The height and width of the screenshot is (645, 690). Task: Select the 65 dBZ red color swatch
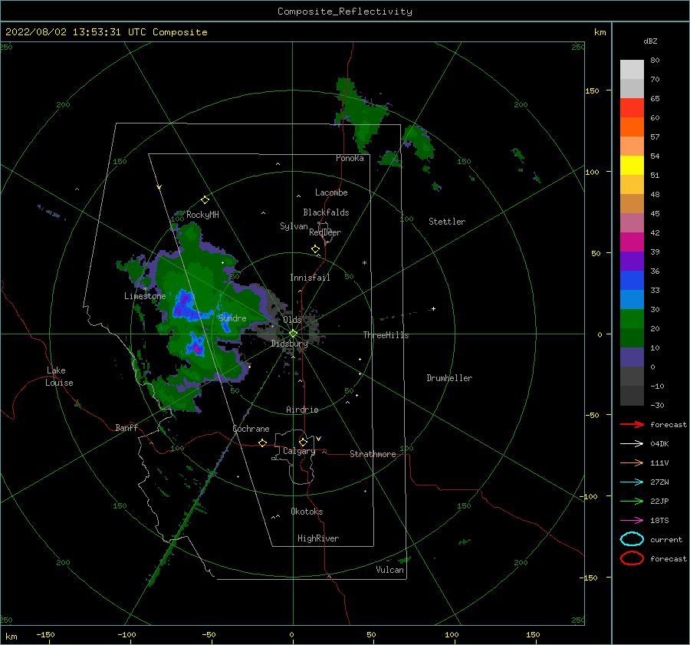point(632,108)
